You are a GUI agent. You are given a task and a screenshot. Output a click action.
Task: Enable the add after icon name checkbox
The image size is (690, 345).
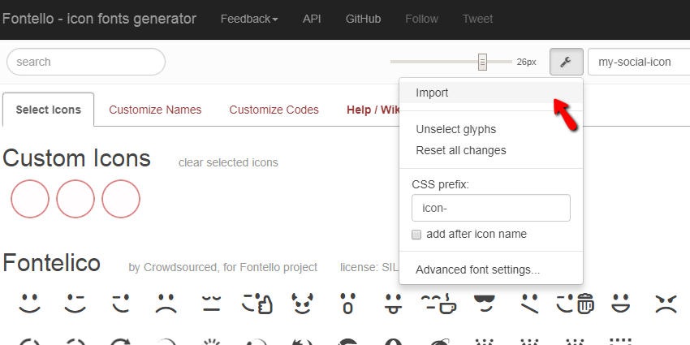416,235
